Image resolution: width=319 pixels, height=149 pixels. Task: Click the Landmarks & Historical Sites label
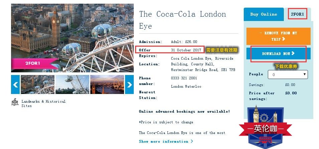point(43,103)
